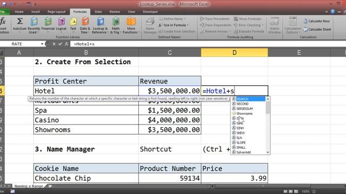Open Lookup & Reference functions
The height and width of the screenshot is (194, 346).
click(100, 25)
